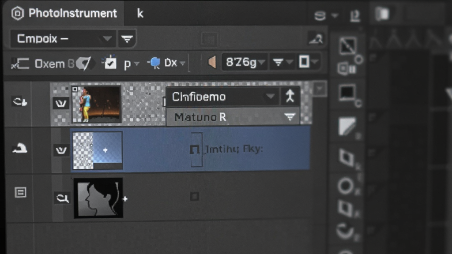Tick the small square checkbox on silhouette row
This screenshot has width=452, height=254.
[x=195, y=197]
